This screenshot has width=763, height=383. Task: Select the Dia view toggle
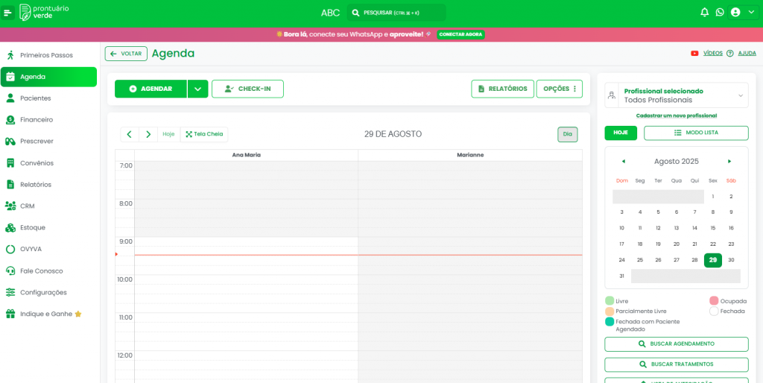click(x=567, y=134)
